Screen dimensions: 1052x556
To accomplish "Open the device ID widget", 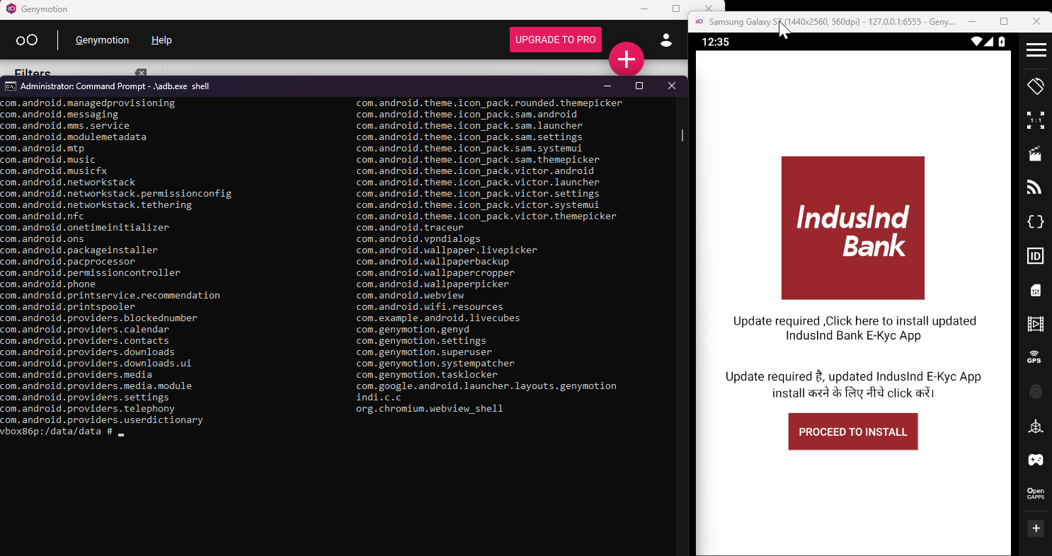I will coord(1036,256).
